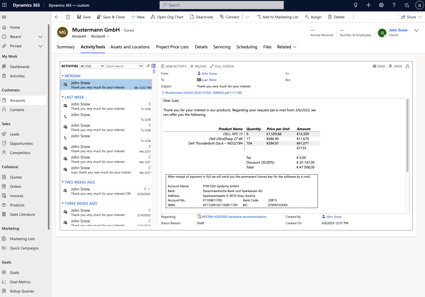Open Juan Perez recipient link
Viewport: 425px width, 297px height.
[209, 80]
